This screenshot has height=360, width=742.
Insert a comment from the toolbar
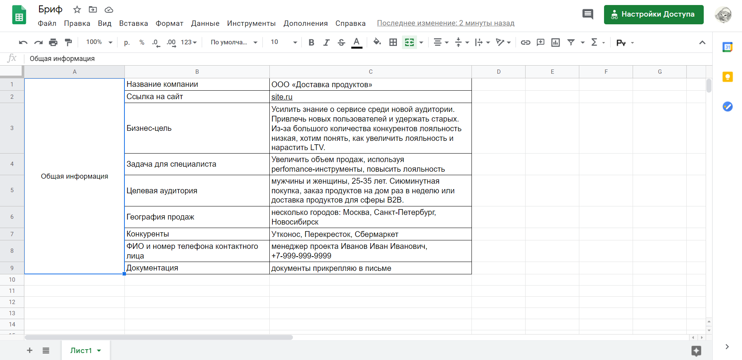pos(540,42)
